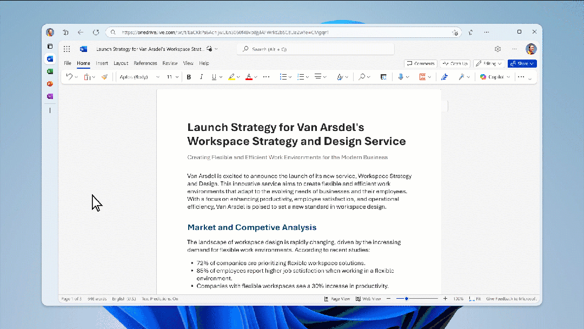
Task: Open the Editing mode dropdown
Action: (x=489, y=63)
